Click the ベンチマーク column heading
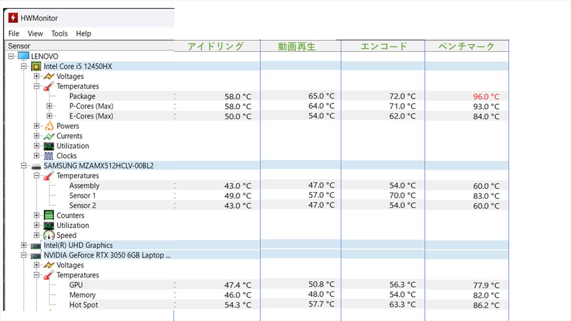Image resolution: width=571 pixels, height=321 pixels. click(x=466, y=46)
